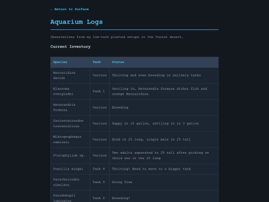This screenshot has width=269, height=202.
Task: Select the Paracheirodon simulans species cell
Action: (x=70, y=182)
